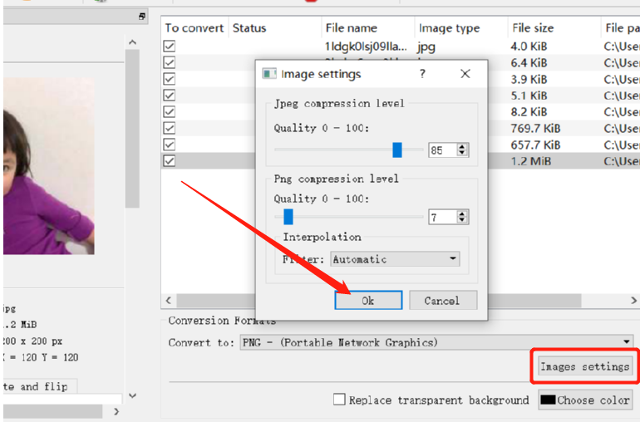Open the rotate and flip tab
Screen dimensions: 640x422
click(40, 386)
